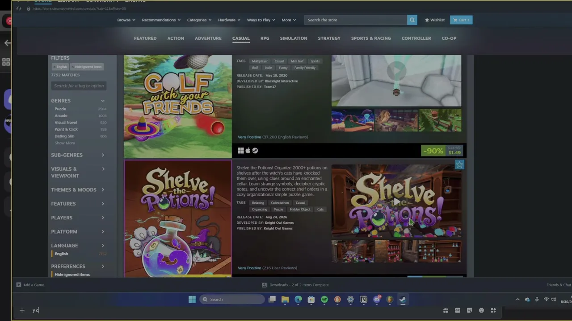Open Discord from the taskbar
The image size is (572, 321).
point(377,300)
